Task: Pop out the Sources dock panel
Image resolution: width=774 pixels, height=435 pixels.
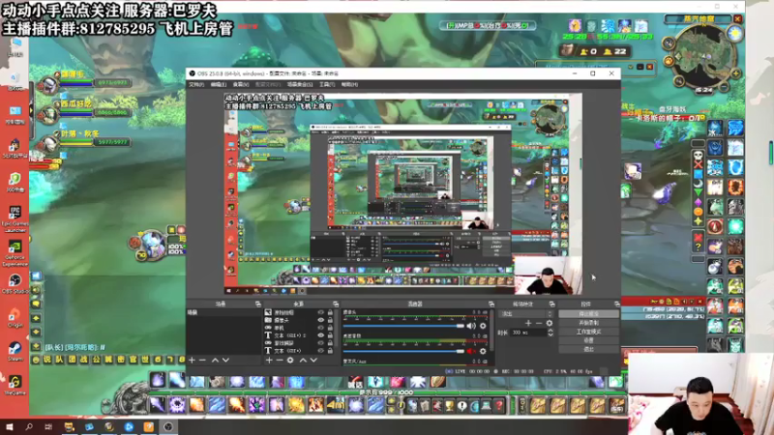Action: [x=336, y=304]
